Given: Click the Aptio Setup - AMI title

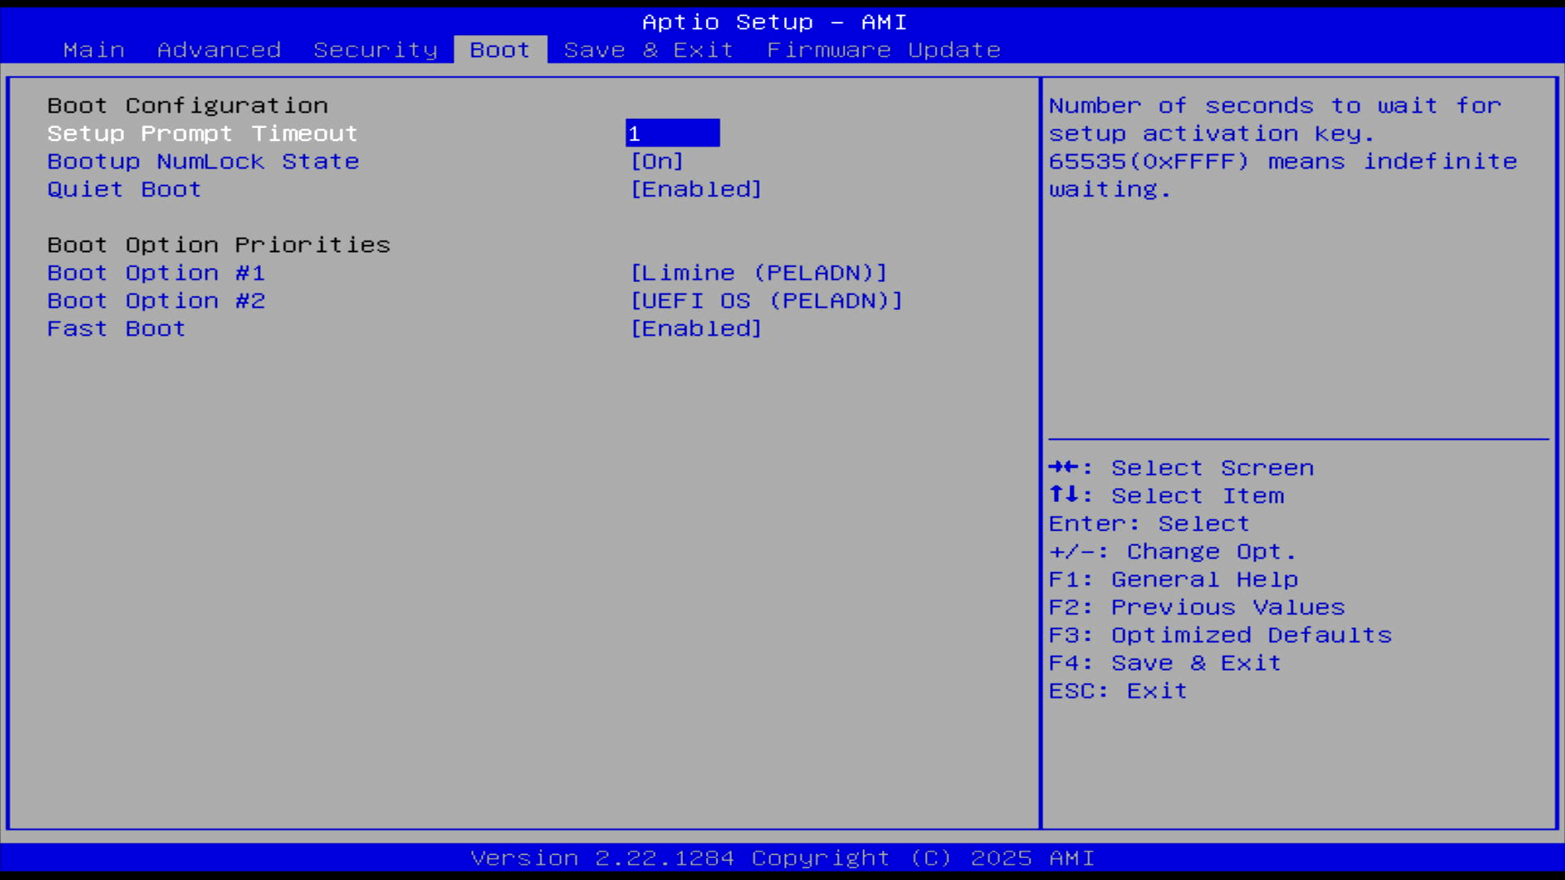Looking at the screenshot, I should click(774, 22).
